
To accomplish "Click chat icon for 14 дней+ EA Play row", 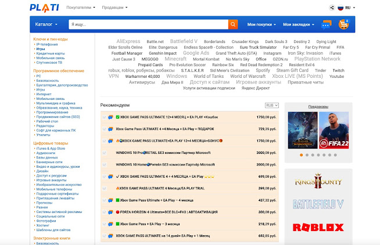I will coord(110,236).
